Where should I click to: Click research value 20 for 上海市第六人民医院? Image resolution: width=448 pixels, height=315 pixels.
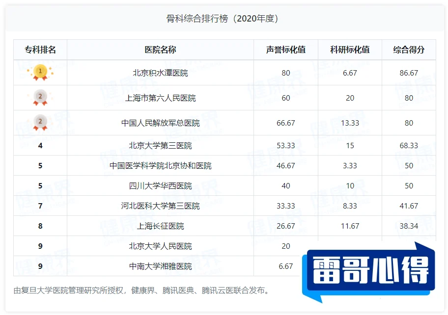click(350, 98)
